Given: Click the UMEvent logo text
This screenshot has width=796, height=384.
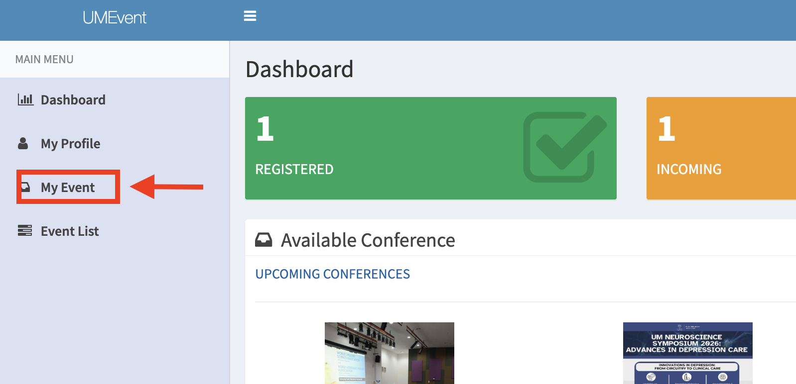Looking at the screenshot, I should coord(115,18).
